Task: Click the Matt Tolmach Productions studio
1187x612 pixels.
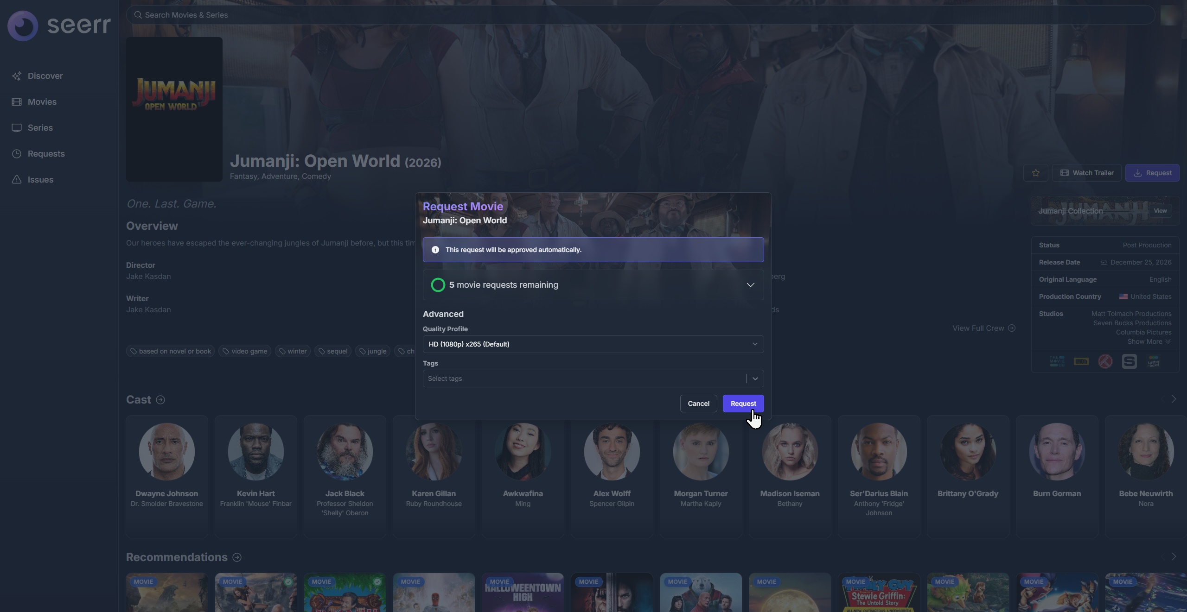Action: (x=1131, y=314)
